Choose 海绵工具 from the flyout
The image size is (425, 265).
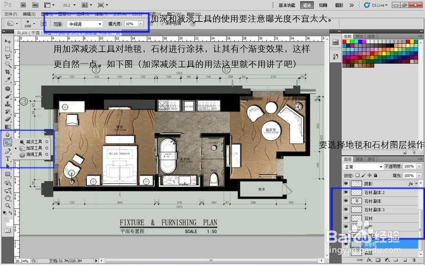coord(34,154)
